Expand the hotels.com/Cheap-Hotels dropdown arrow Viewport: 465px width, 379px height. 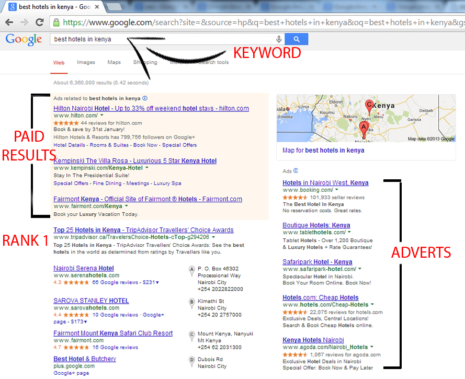(x=372, y=304)
